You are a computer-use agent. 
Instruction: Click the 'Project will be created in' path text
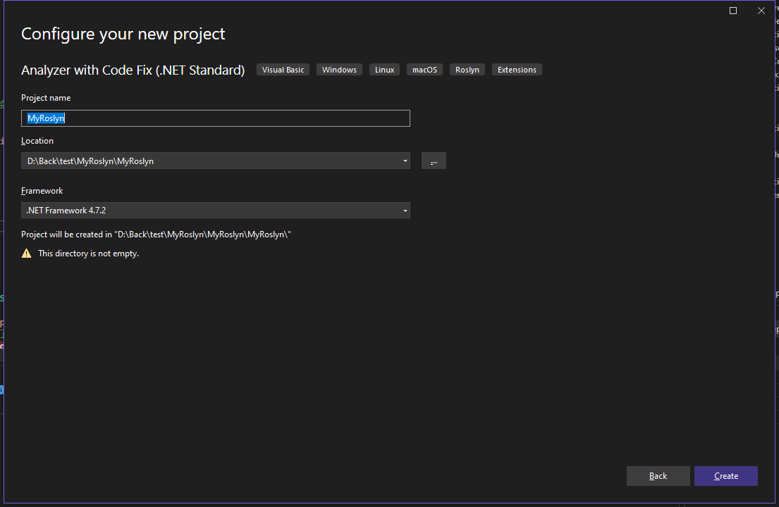[x=156, y=234]
